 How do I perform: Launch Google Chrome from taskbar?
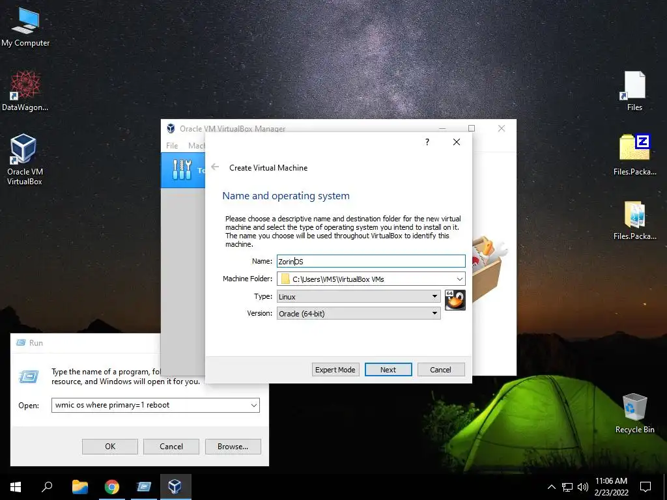point(112,487)
